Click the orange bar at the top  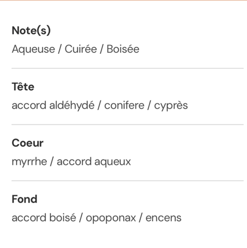coord(123,0)
